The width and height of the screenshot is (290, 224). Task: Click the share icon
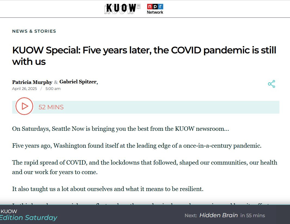271,84
